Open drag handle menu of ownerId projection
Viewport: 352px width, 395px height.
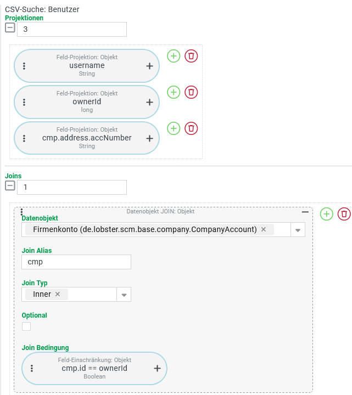tap(24, 102)
